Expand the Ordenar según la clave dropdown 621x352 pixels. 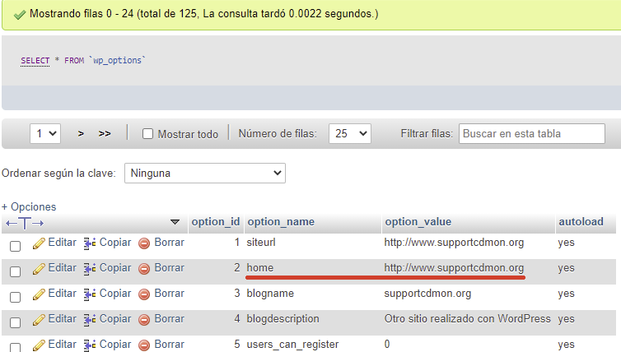coord(205,174)
